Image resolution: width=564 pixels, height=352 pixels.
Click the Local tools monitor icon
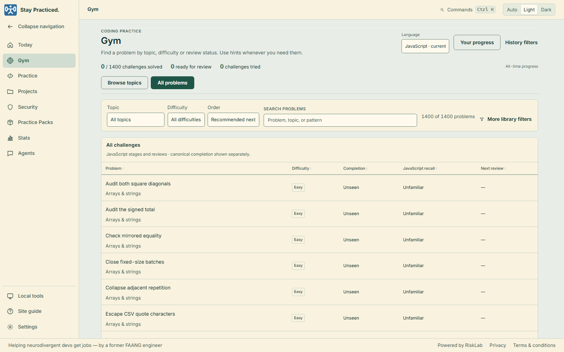(x=10, y=296)
